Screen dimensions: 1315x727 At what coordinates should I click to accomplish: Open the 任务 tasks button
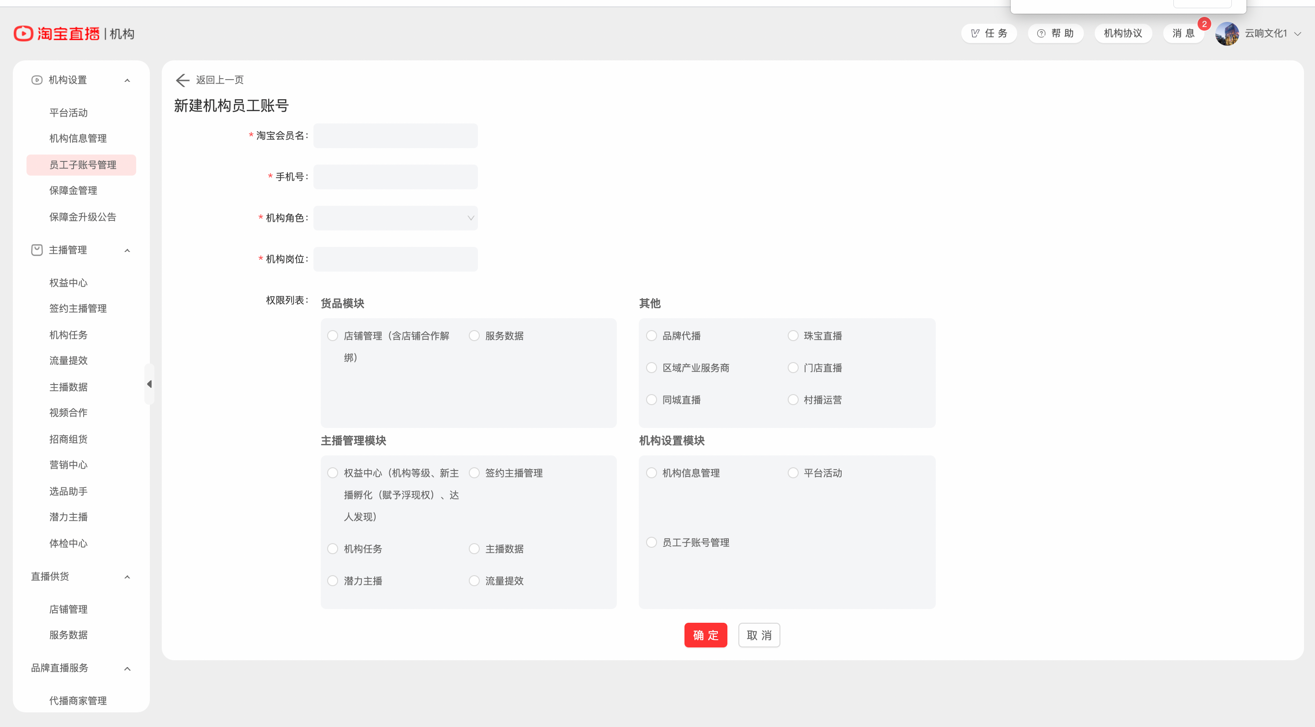coord(989,34)
